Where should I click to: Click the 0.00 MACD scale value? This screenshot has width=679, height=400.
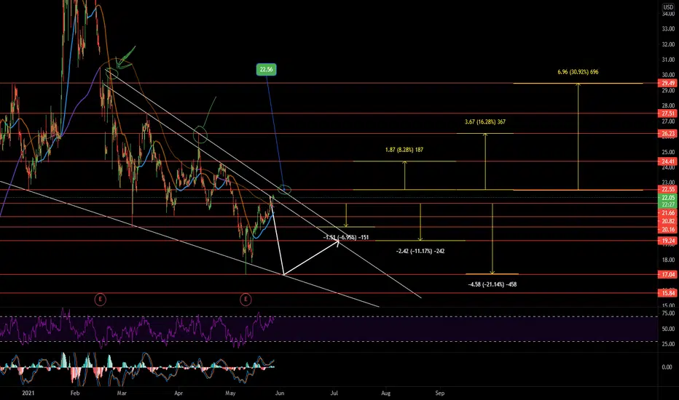[x=667, y=367]
